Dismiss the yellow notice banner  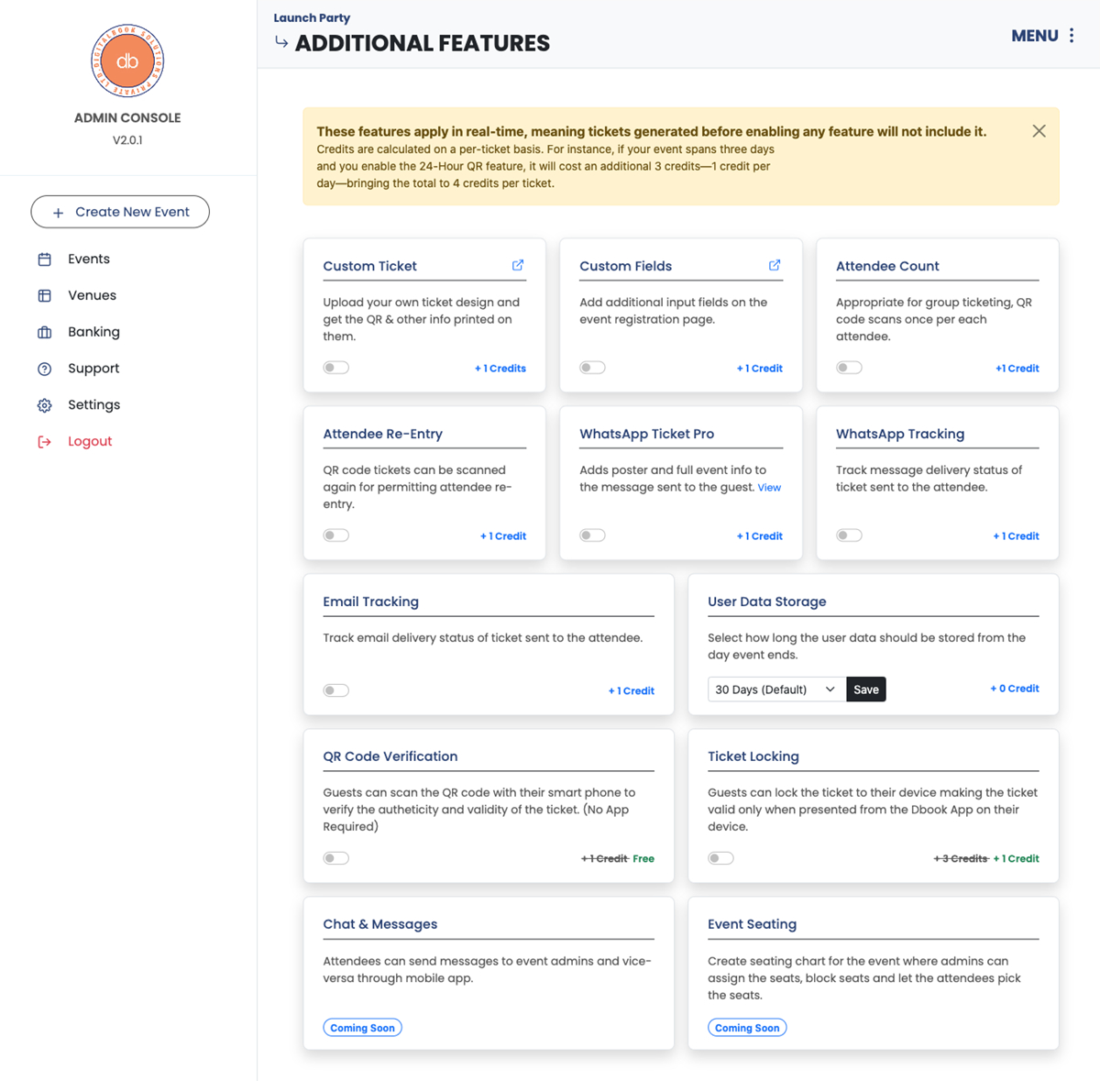click(x=1039, y=131)
